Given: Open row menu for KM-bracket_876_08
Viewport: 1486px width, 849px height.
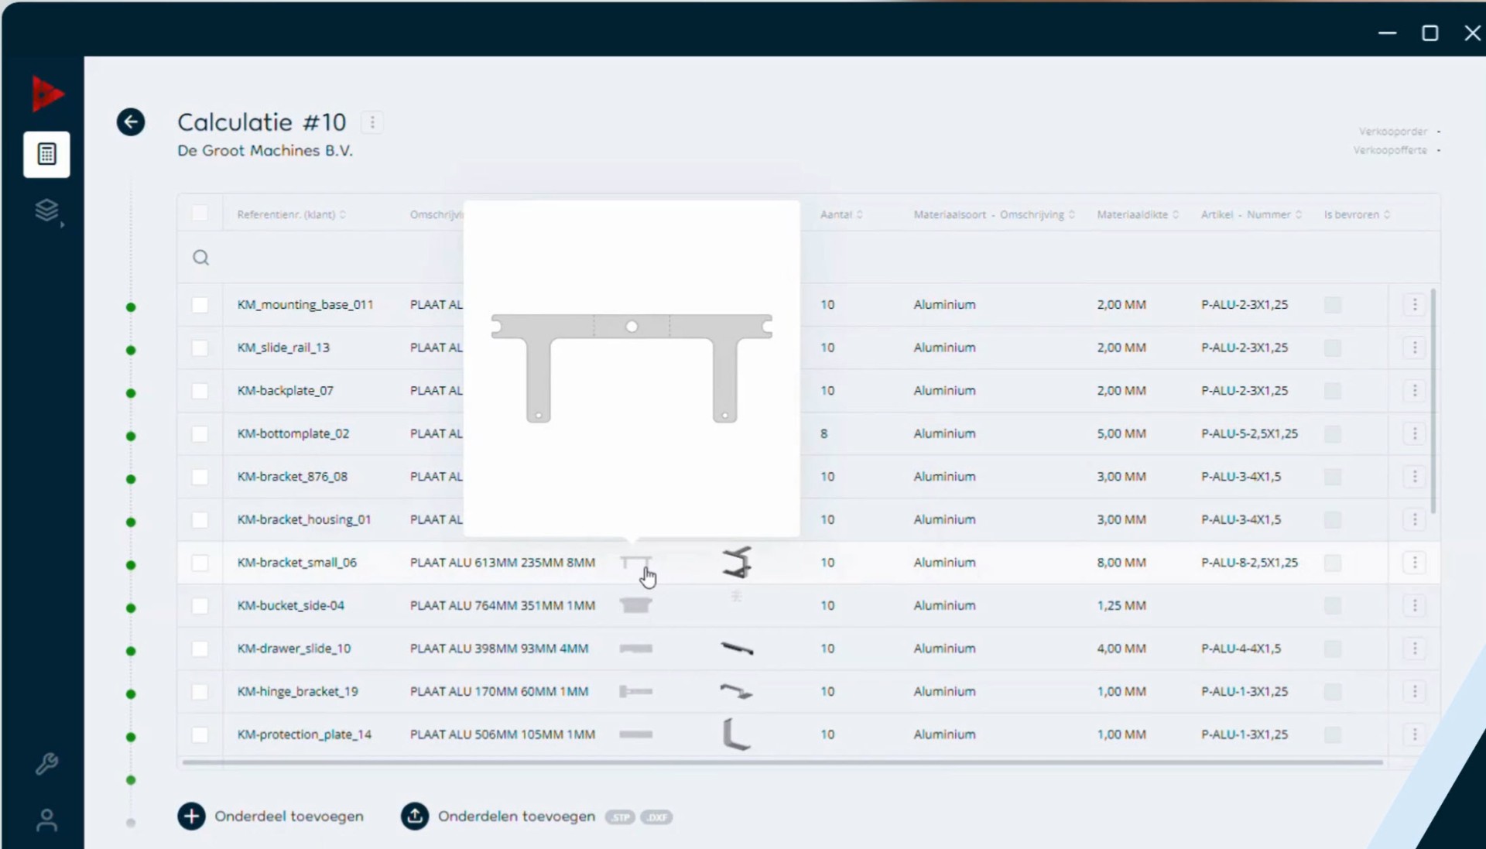Looking at the screenshot, I should pos(1414,477).
